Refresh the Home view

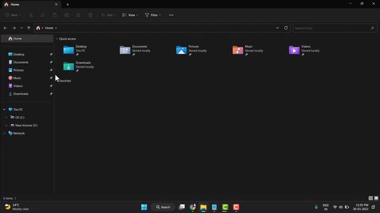[x=286, y=28]
